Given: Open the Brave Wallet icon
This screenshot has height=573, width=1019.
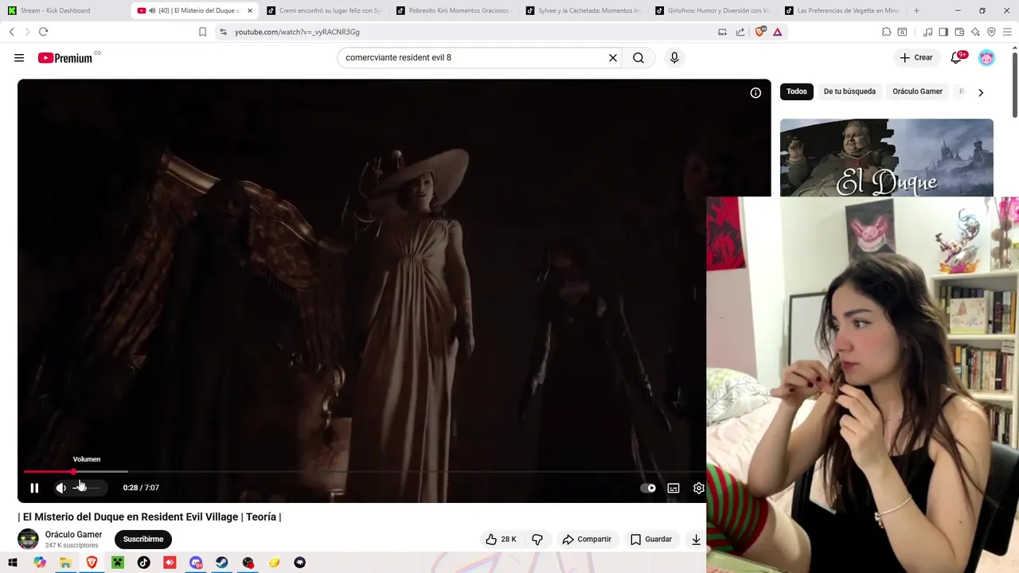Looking at the screenshot, I should tap(959, 32).
